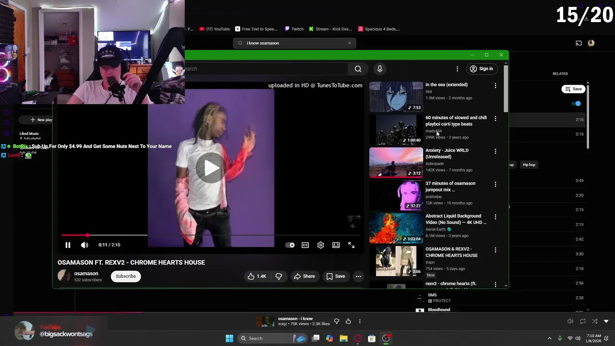Toggle the YouTube autoplay switch
615x346 pixels.
[x=290, y=245]
